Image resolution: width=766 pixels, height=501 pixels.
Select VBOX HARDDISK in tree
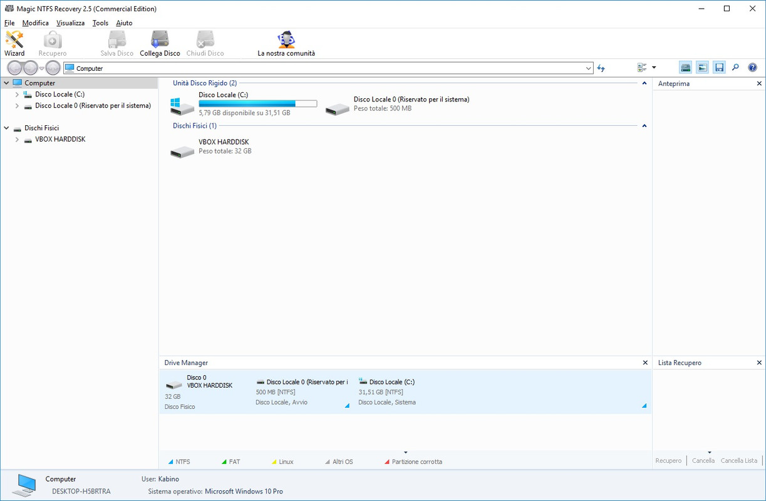60,140
